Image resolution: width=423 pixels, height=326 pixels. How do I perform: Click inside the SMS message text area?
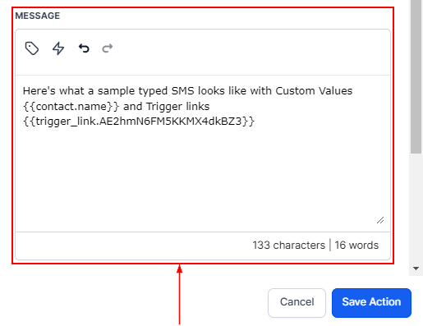click(x=203, y=154)
